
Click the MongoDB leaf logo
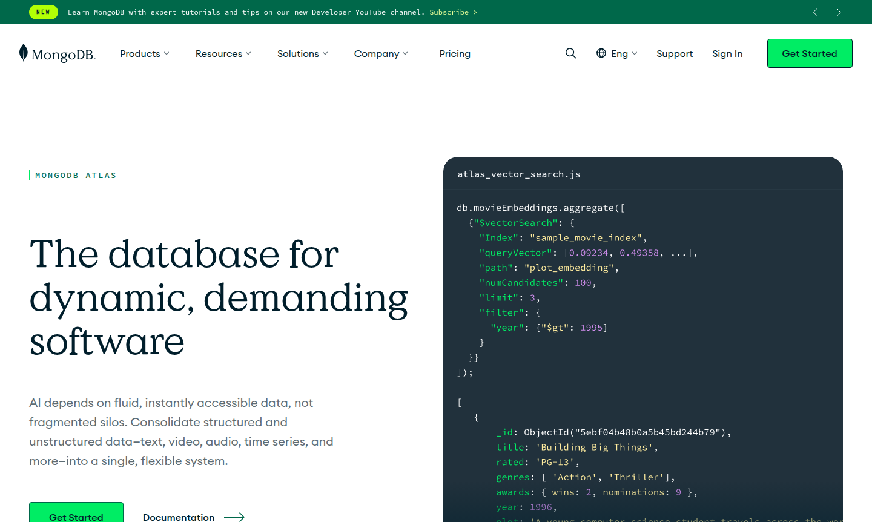tap(24, 53)
